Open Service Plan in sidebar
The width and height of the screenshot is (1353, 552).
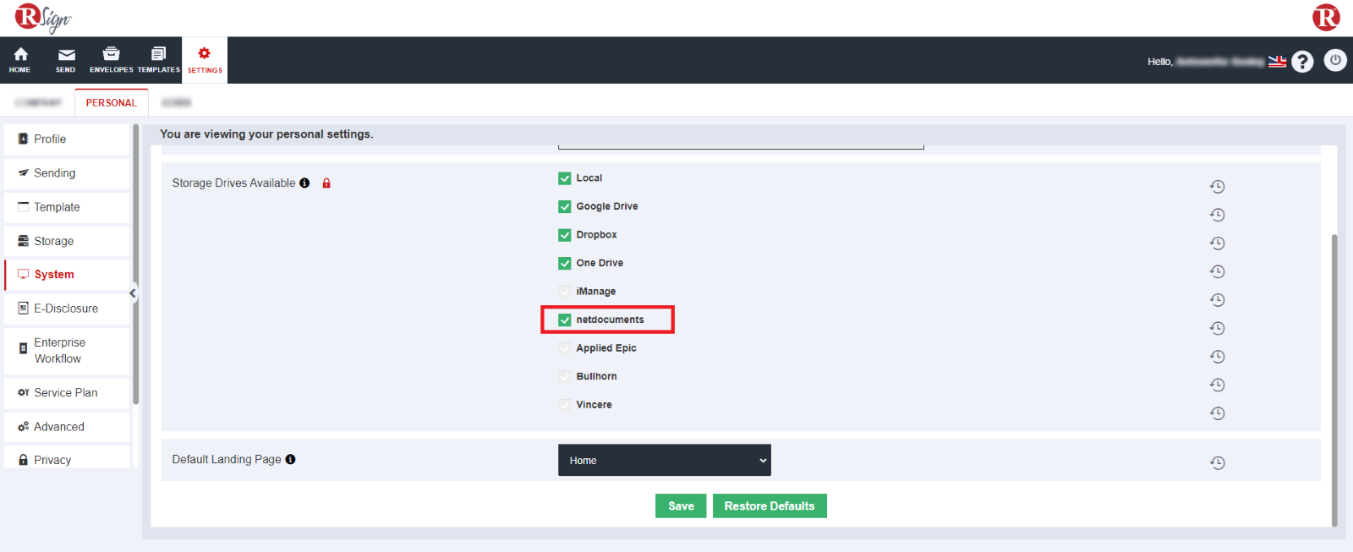coord(67,393)
